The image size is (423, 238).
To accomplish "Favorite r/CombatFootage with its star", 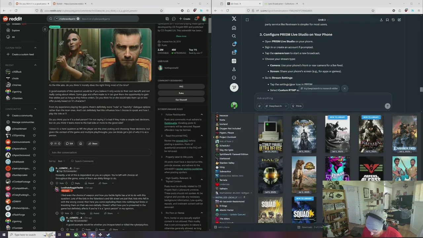I will coord(34,181).
